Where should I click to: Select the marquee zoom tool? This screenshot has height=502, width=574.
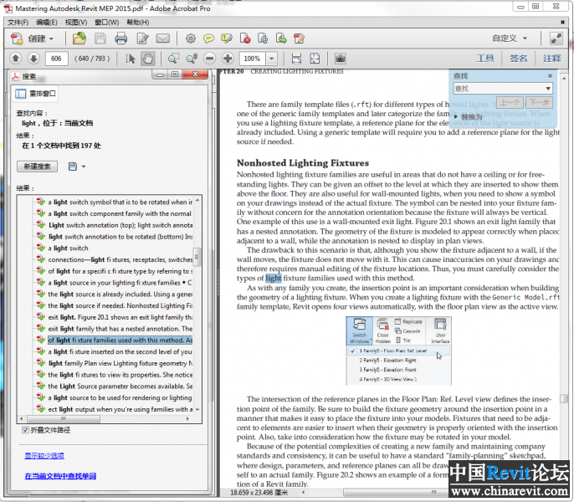click(173, 59)
